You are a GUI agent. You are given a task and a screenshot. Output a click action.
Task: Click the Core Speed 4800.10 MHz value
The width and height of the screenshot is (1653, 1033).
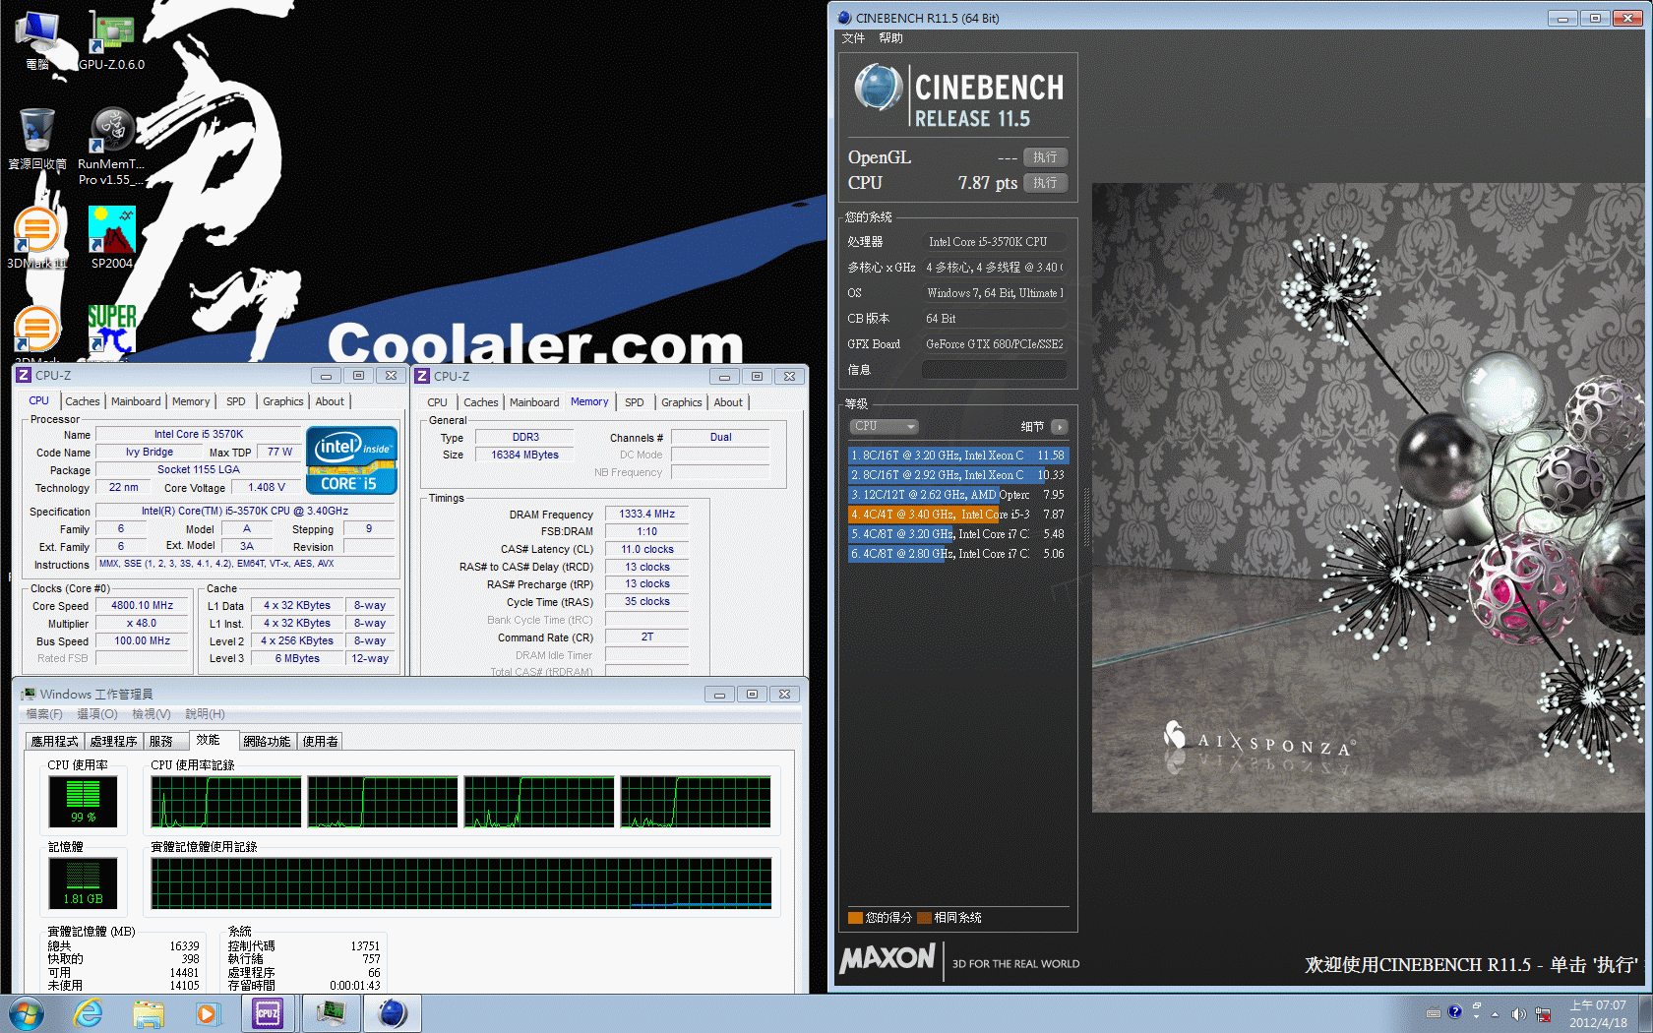(143, 606)
